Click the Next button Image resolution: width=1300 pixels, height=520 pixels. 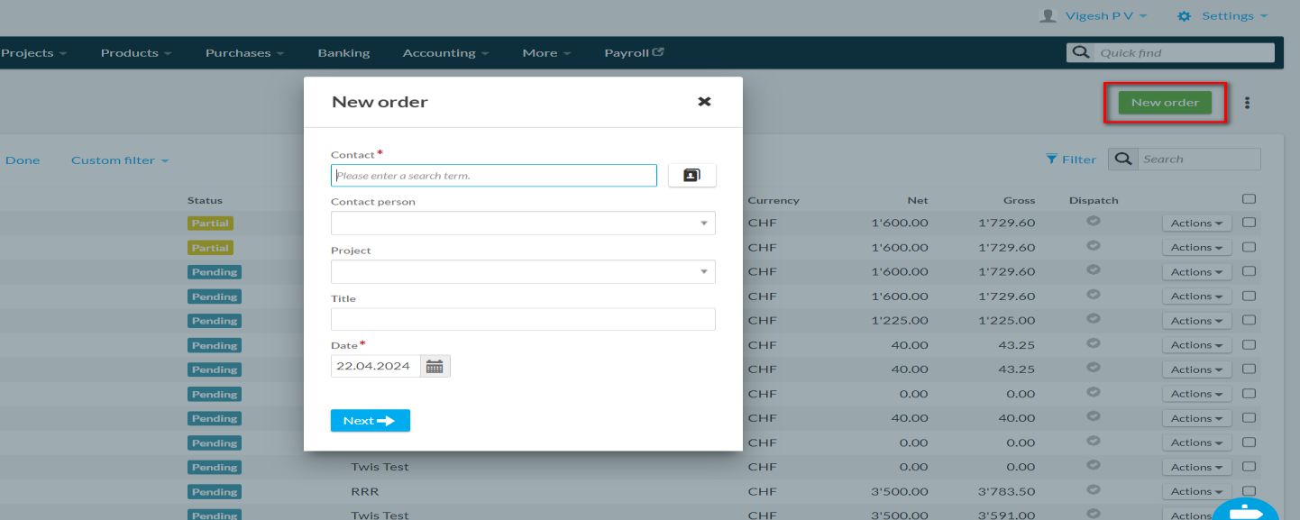click(x=370, y=421)
